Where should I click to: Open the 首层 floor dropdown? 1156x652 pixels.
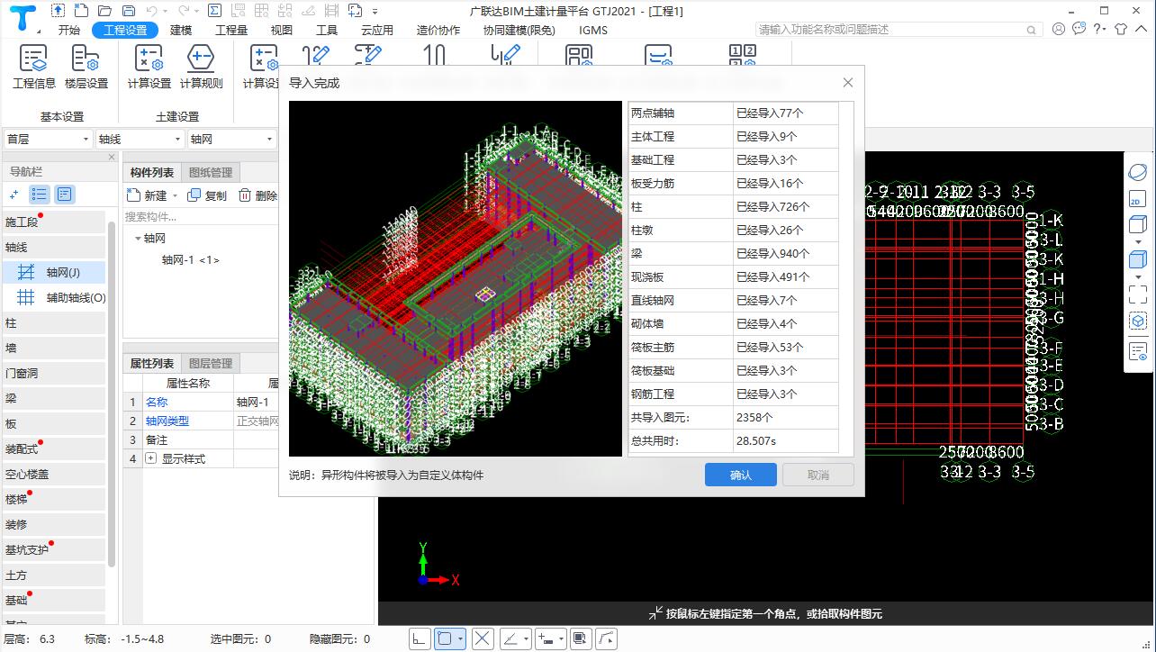(x=48, y=139)
